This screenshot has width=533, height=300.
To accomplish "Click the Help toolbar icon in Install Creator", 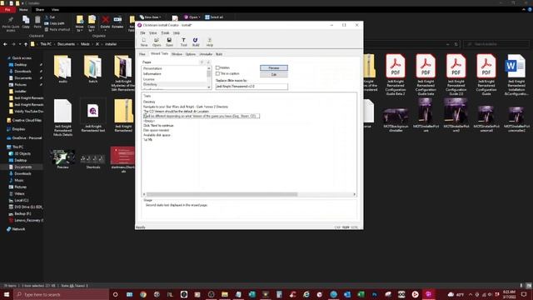I will [210, 42].
